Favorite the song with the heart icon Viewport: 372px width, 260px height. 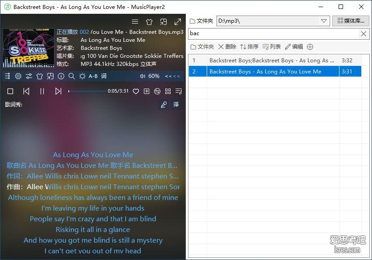click(136, 91)
